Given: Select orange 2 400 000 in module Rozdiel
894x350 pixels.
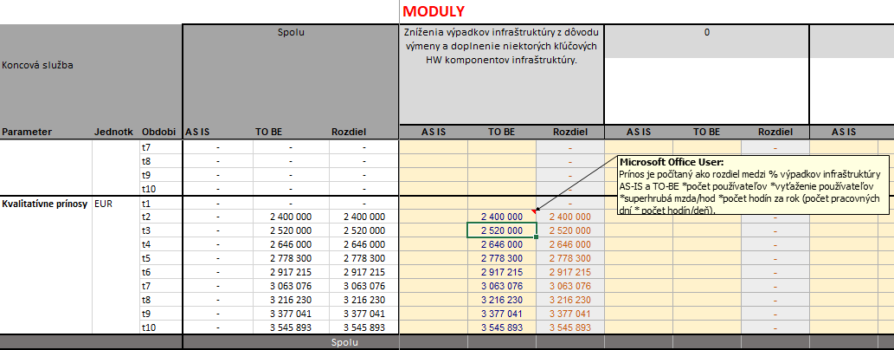Looking at the screenshot, I should coord(570,217).
